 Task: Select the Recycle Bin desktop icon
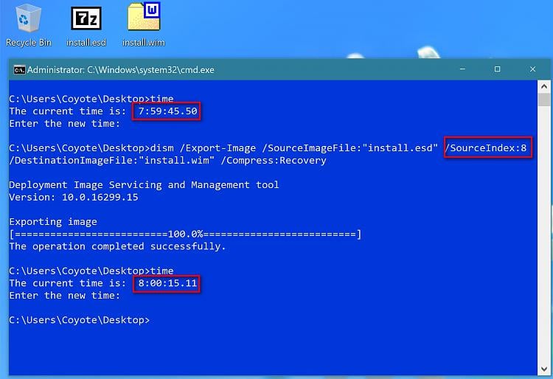tap(28, 27)
